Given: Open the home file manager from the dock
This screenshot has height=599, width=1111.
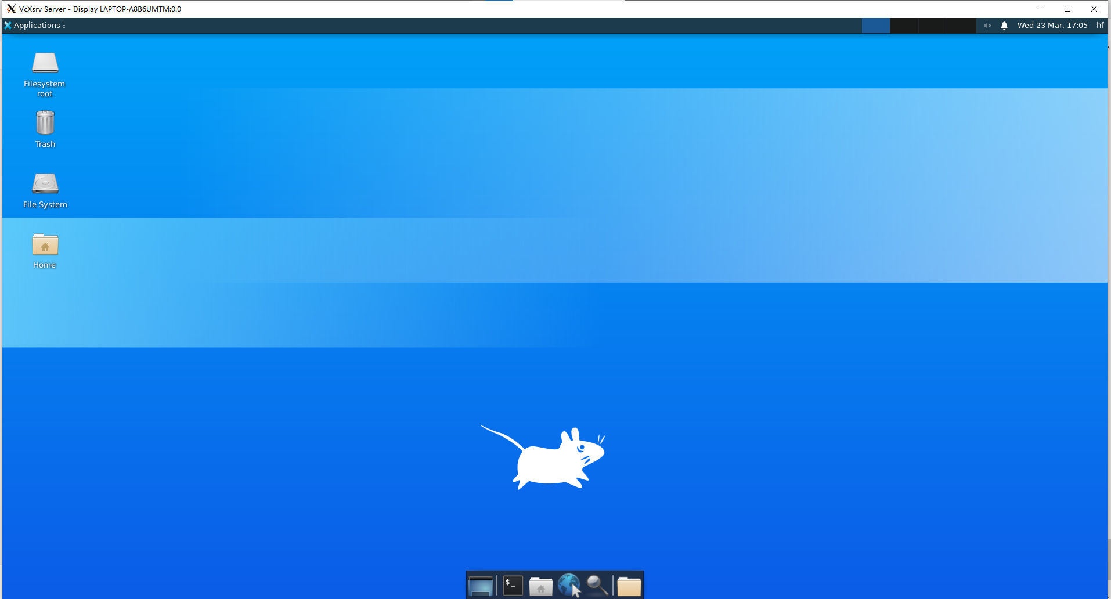Looking at the screenshot, I should [x=540, y=586].
